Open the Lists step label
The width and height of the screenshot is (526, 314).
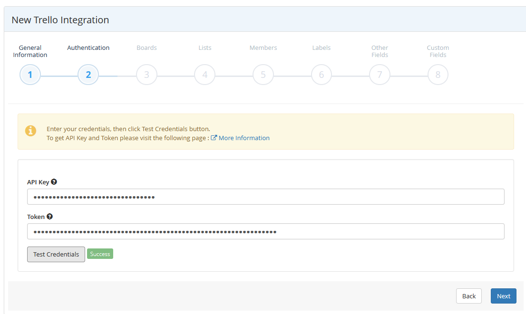(205, 48)
